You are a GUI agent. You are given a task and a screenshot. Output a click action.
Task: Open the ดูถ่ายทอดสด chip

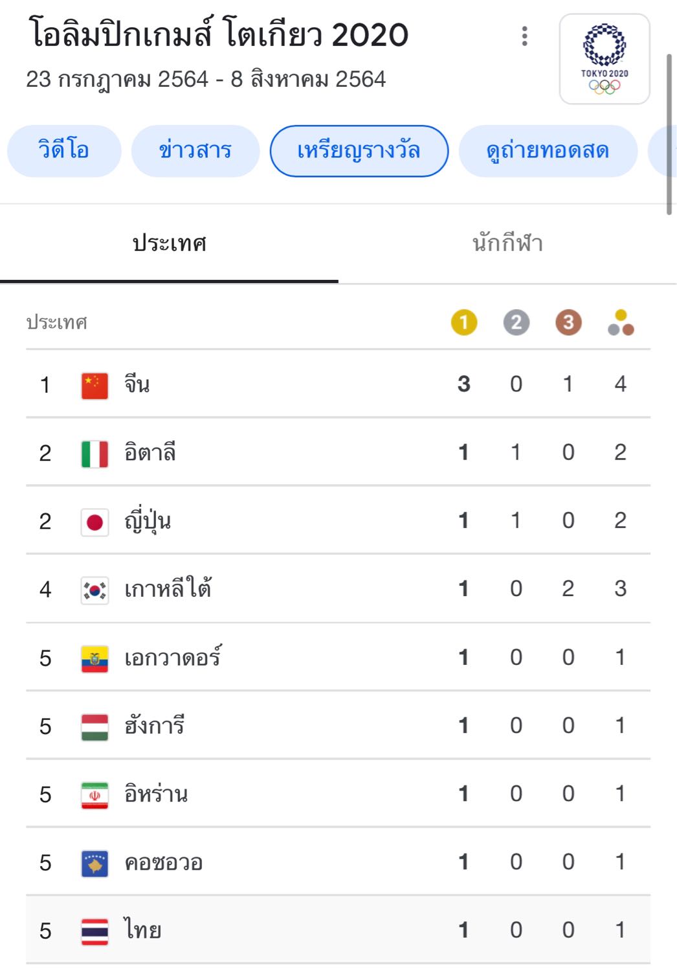pos(548,151)
